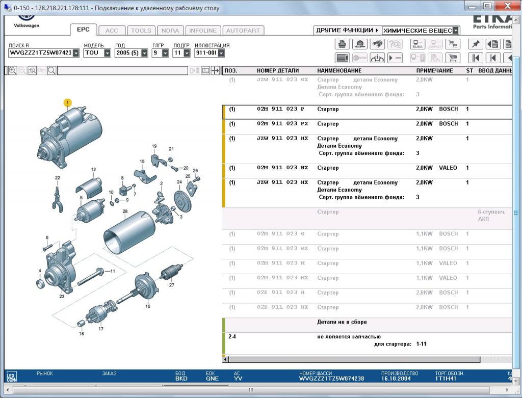
Task: Open the single shopping cart icon
Action: click(x=453, y=58)
